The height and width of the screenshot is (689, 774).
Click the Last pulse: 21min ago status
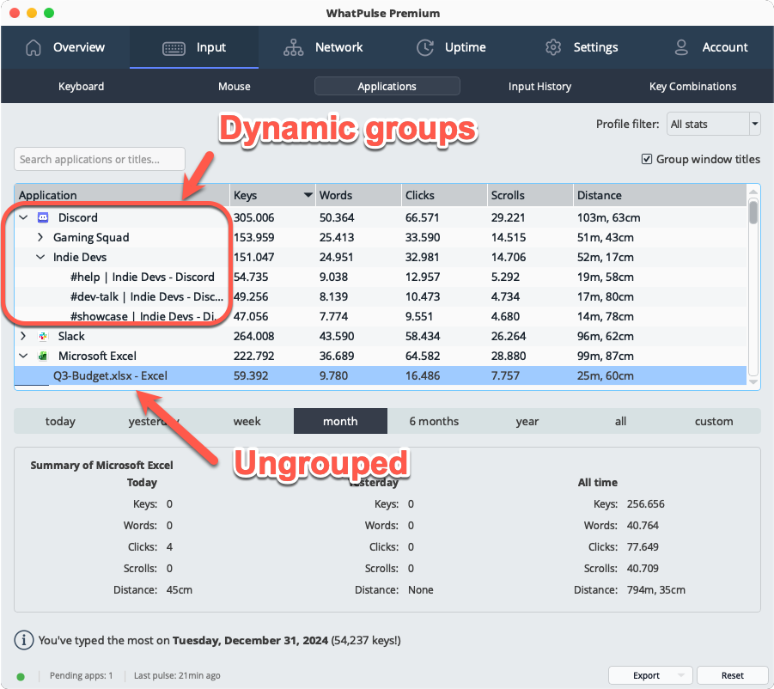point(177,675)
